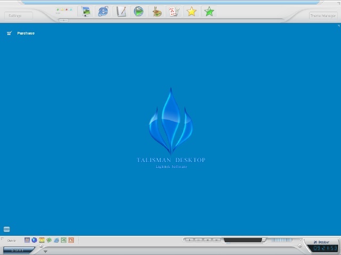The height and width of the screenshot is (255, 341).
Task: Open the first Quick launch icon
Action: pyautogui.click(x=27, y=240)
